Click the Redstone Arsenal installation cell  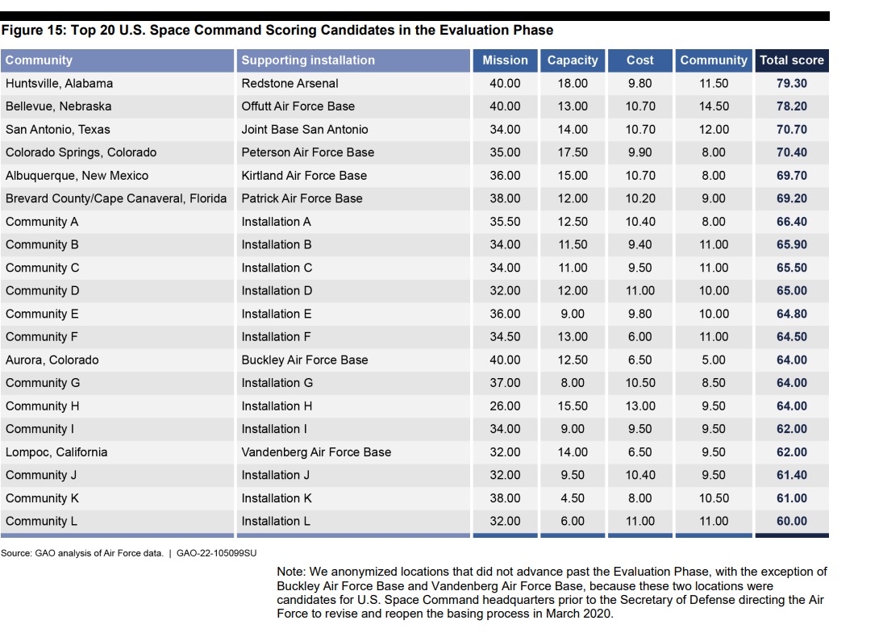coord(289,84)
